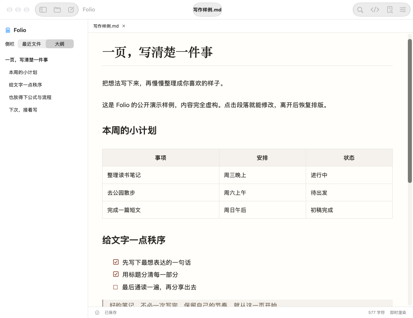
Task: Click paragraph 把想法写下来,再慢慢整理
Action: 163,83
